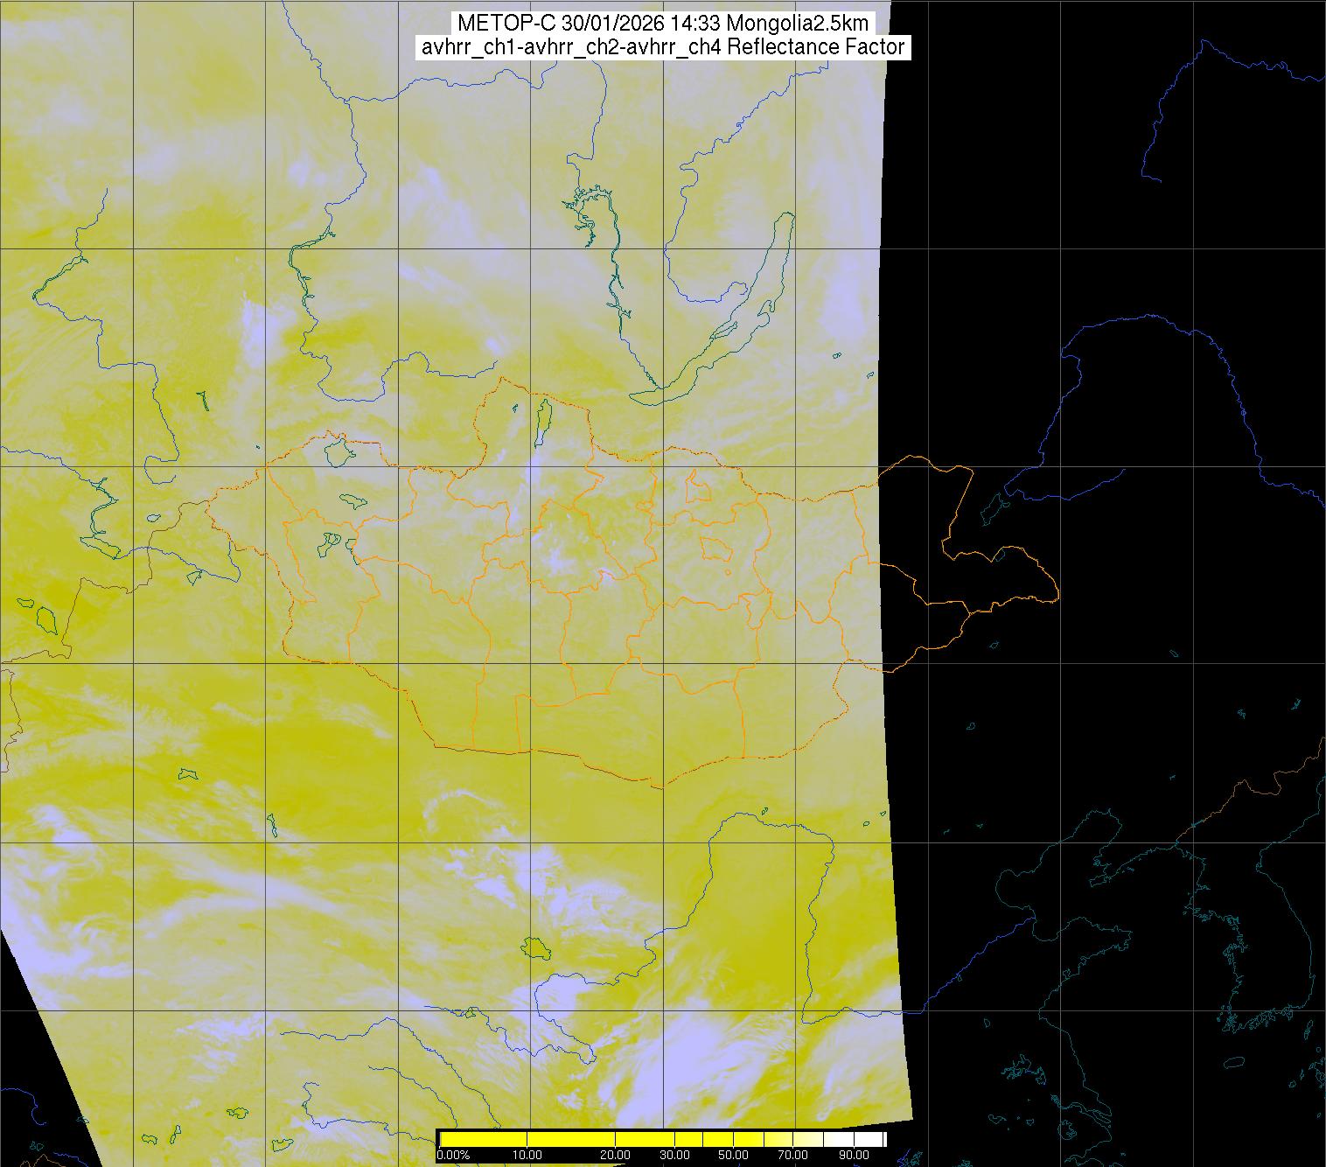Click the 70.00 tick label on the color bar

point(792,1156)
